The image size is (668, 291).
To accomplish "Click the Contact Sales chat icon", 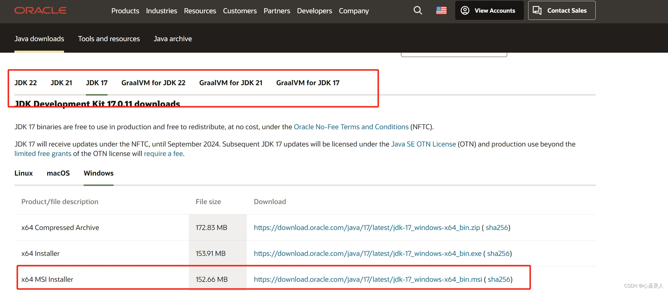I will 537,10.
